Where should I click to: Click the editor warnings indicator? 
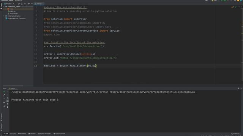point(232,7)
